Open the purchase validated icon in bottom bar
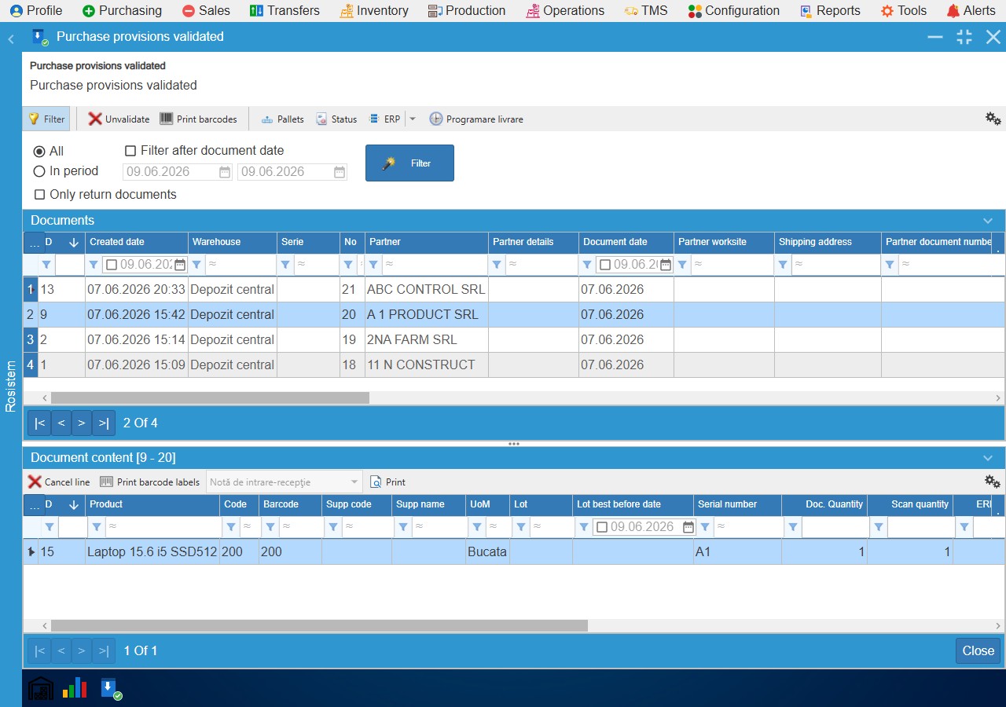1006x707 pixels. click(110, 689)
